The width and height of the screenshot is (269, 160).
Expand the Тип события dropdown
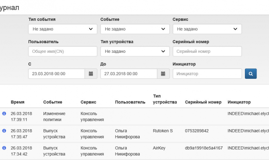pos(63,29)
